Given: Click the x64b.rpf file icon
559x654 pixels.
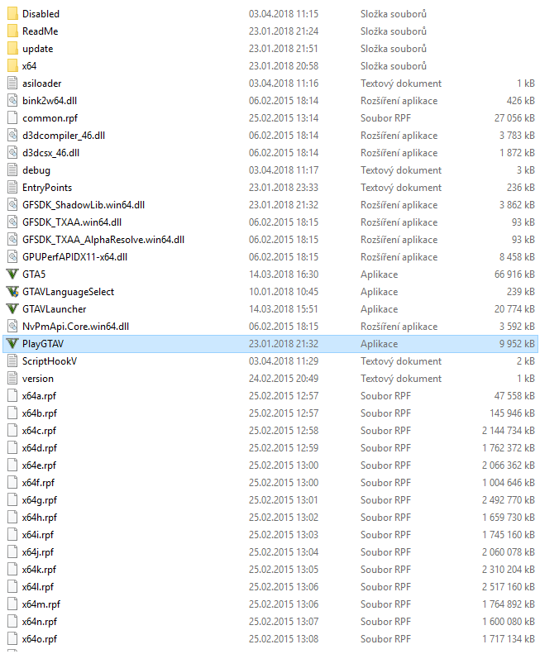Looking at the screenshot, I should click(x=12, y=413).
